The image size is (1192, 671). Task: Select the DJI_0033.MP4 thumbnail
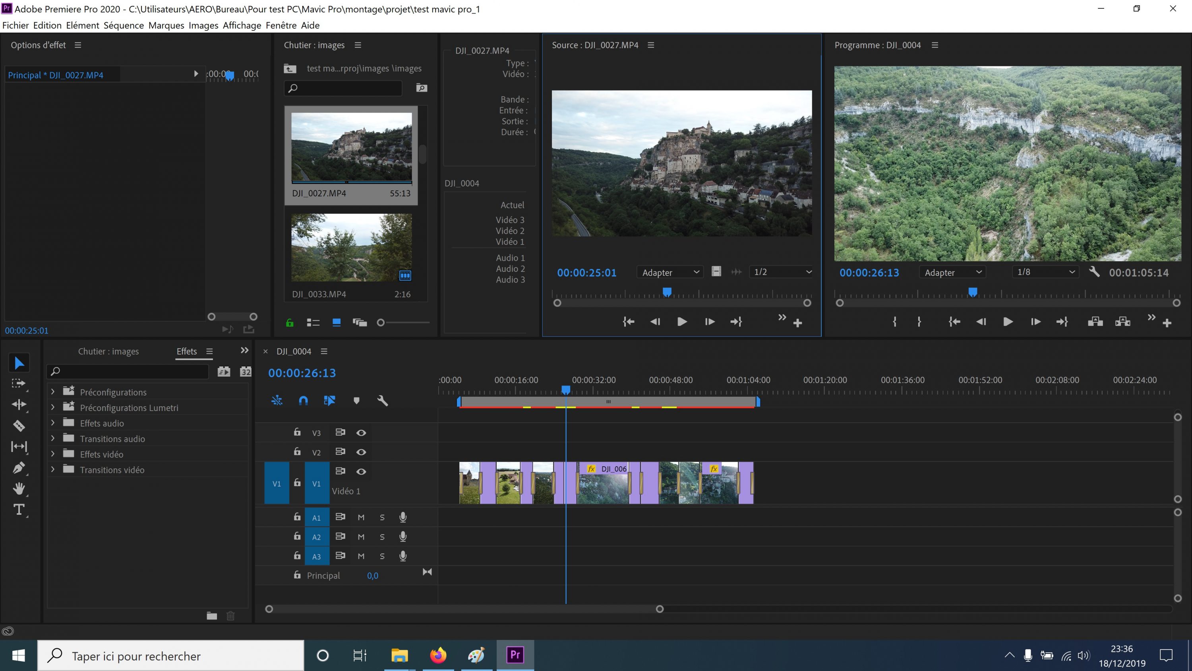point(351,247)
